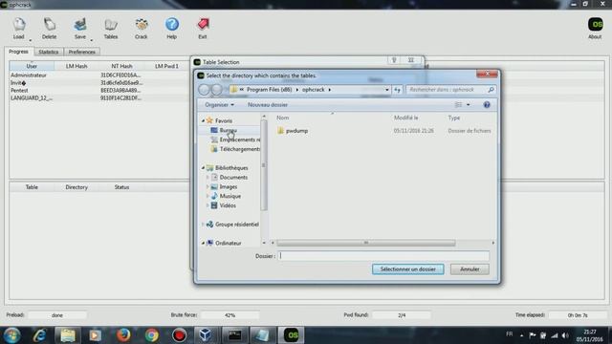Select Vidéos library
This screenshot has width=612, height=344.
228,205
